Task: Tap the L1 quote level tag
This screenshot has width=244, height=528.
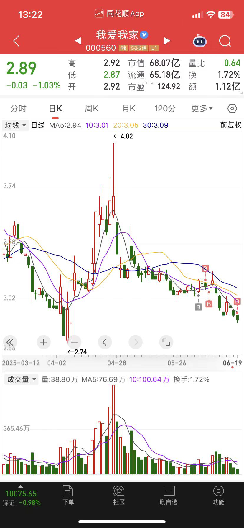Action: click(154, 48)
